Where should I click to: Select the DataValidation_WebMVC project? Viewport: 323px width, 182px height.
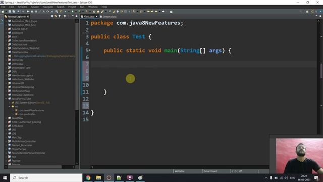26,49
